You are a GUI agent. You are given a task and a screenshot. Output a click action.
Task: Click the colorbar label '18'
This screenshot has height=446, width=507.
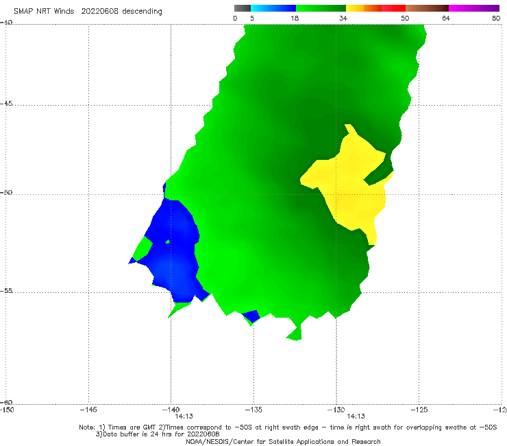pos(295,18)
